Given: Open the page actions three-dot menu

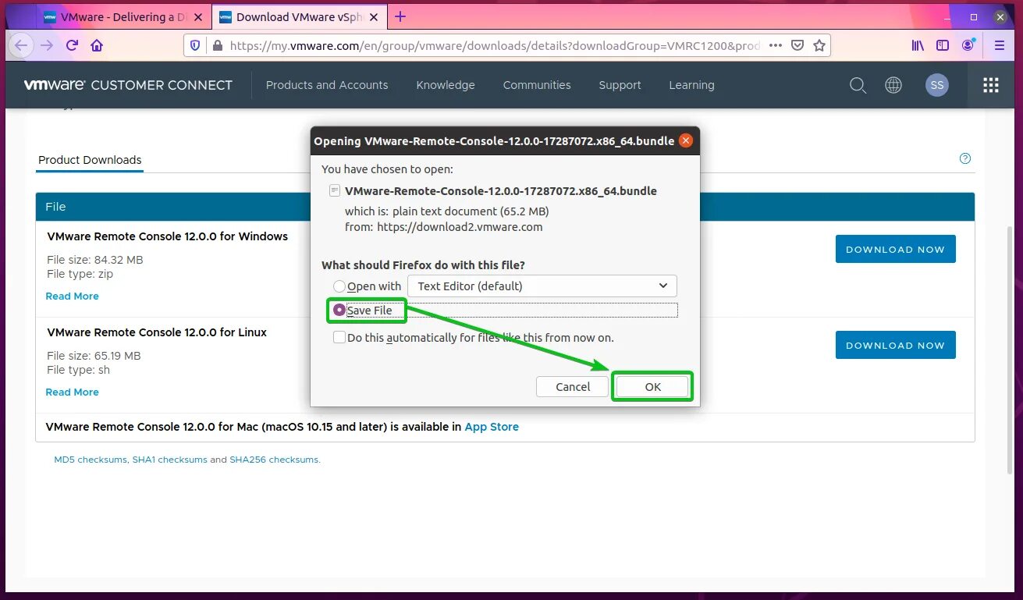Looking at the screenshot, I should (x=775, y=45).
